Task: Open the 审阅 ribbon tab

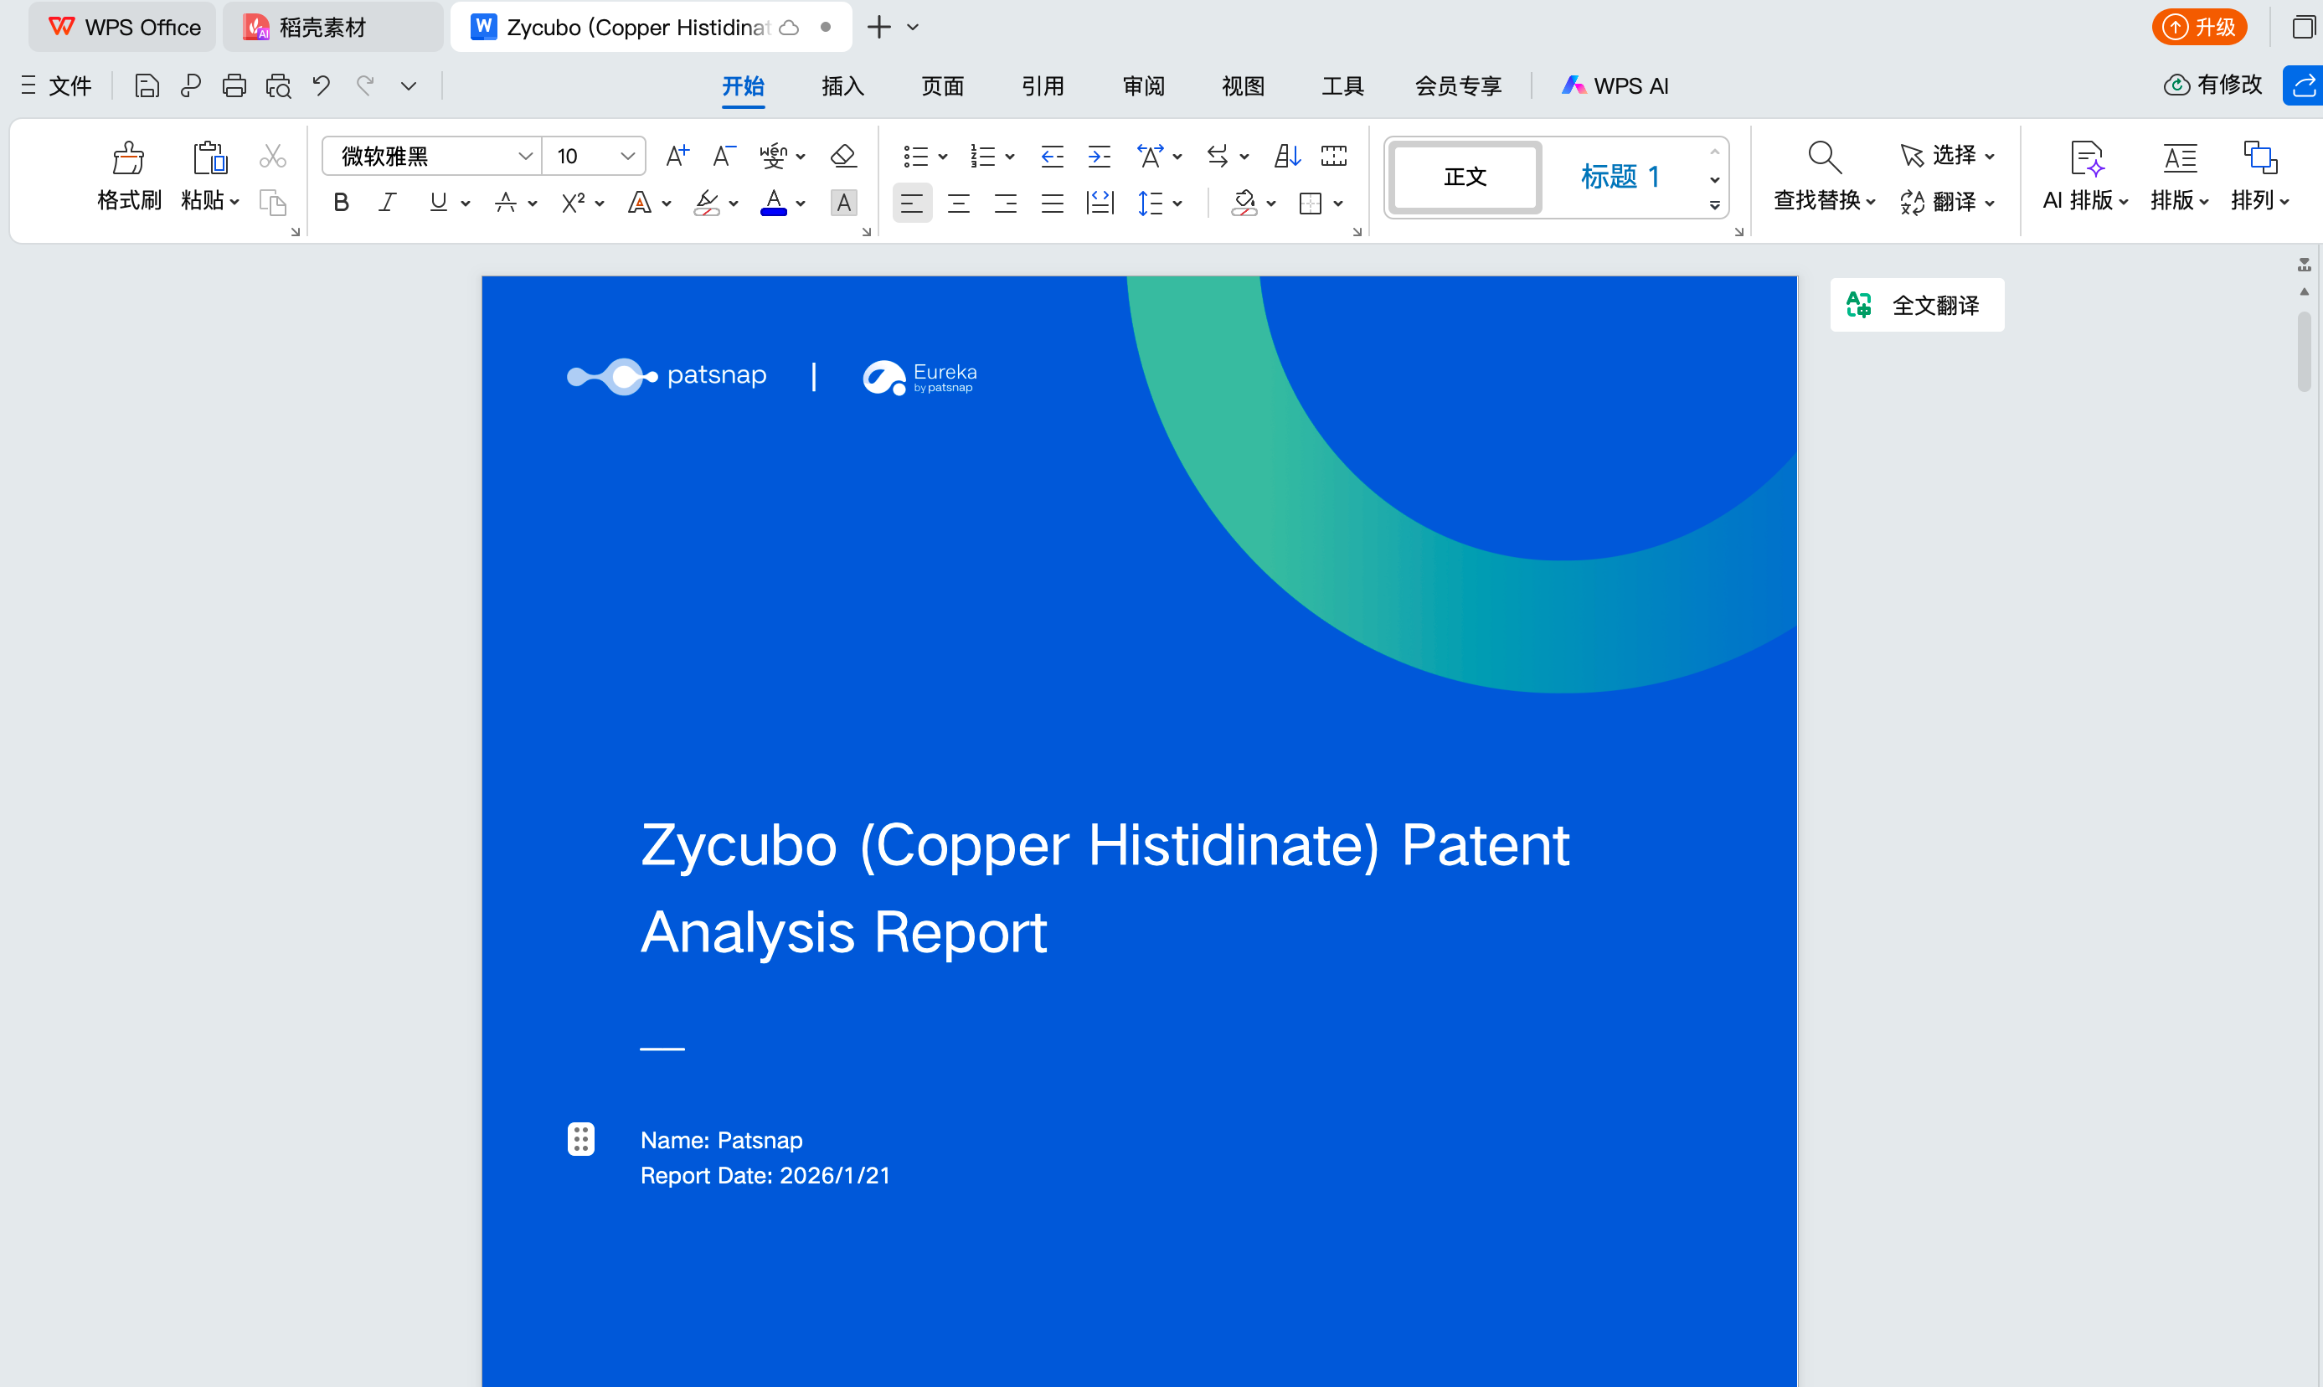Action: coord(1143,86)
